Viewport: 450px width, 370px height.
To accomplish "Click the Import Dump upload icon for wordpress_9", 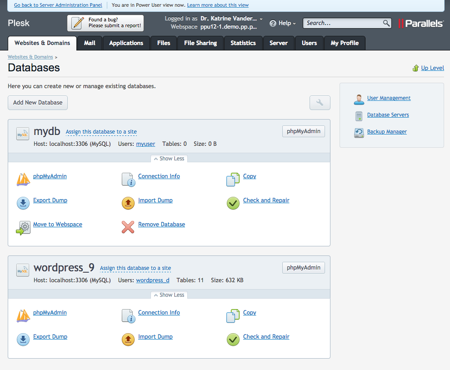I will 128,340.
